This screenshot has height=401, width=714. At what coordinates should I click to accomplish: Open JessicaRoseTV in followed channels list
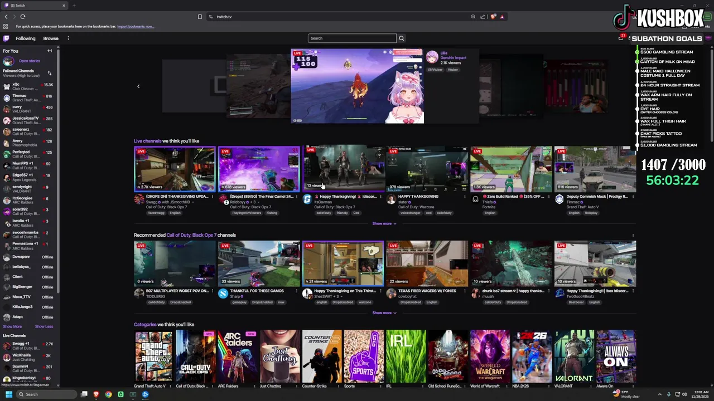point(28,120)
